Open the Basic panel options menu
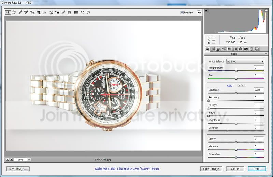The height and width of the screenshot is (177, 273). (x=265, y=54)
